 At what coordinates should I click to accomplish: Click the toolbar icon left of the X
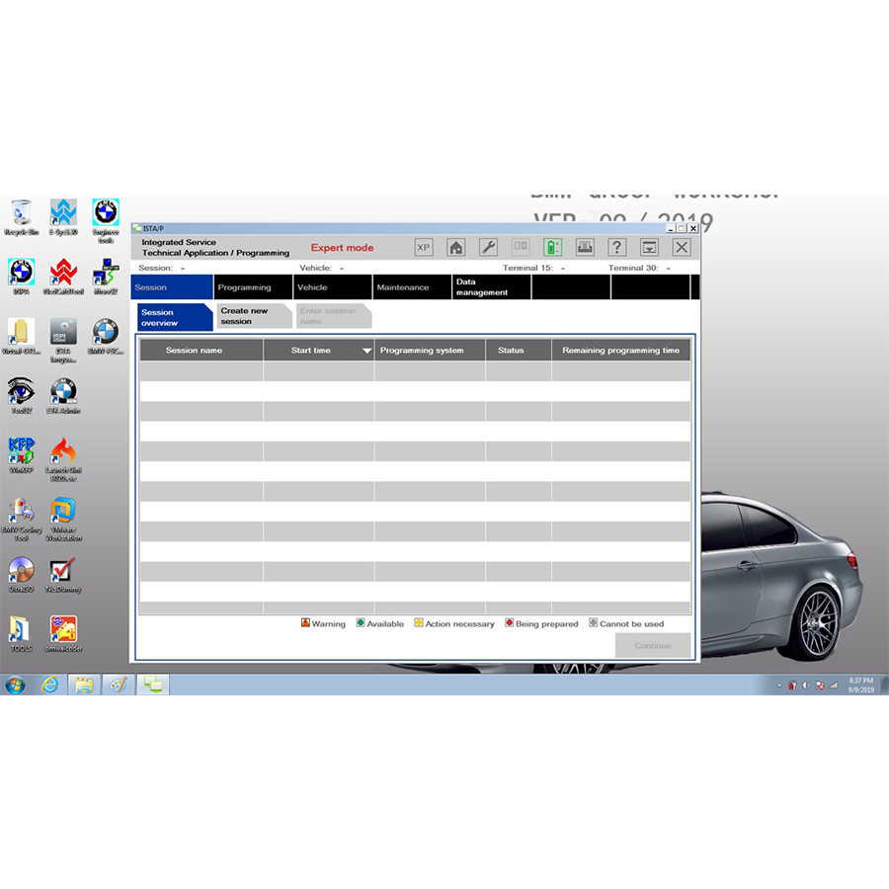(x=649, y=248)
